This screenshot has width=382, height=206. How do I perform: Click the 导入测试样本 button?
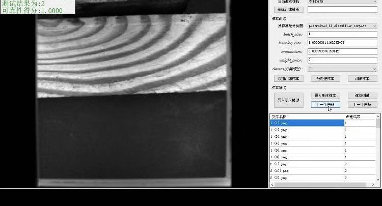click(x=325, y=95)
